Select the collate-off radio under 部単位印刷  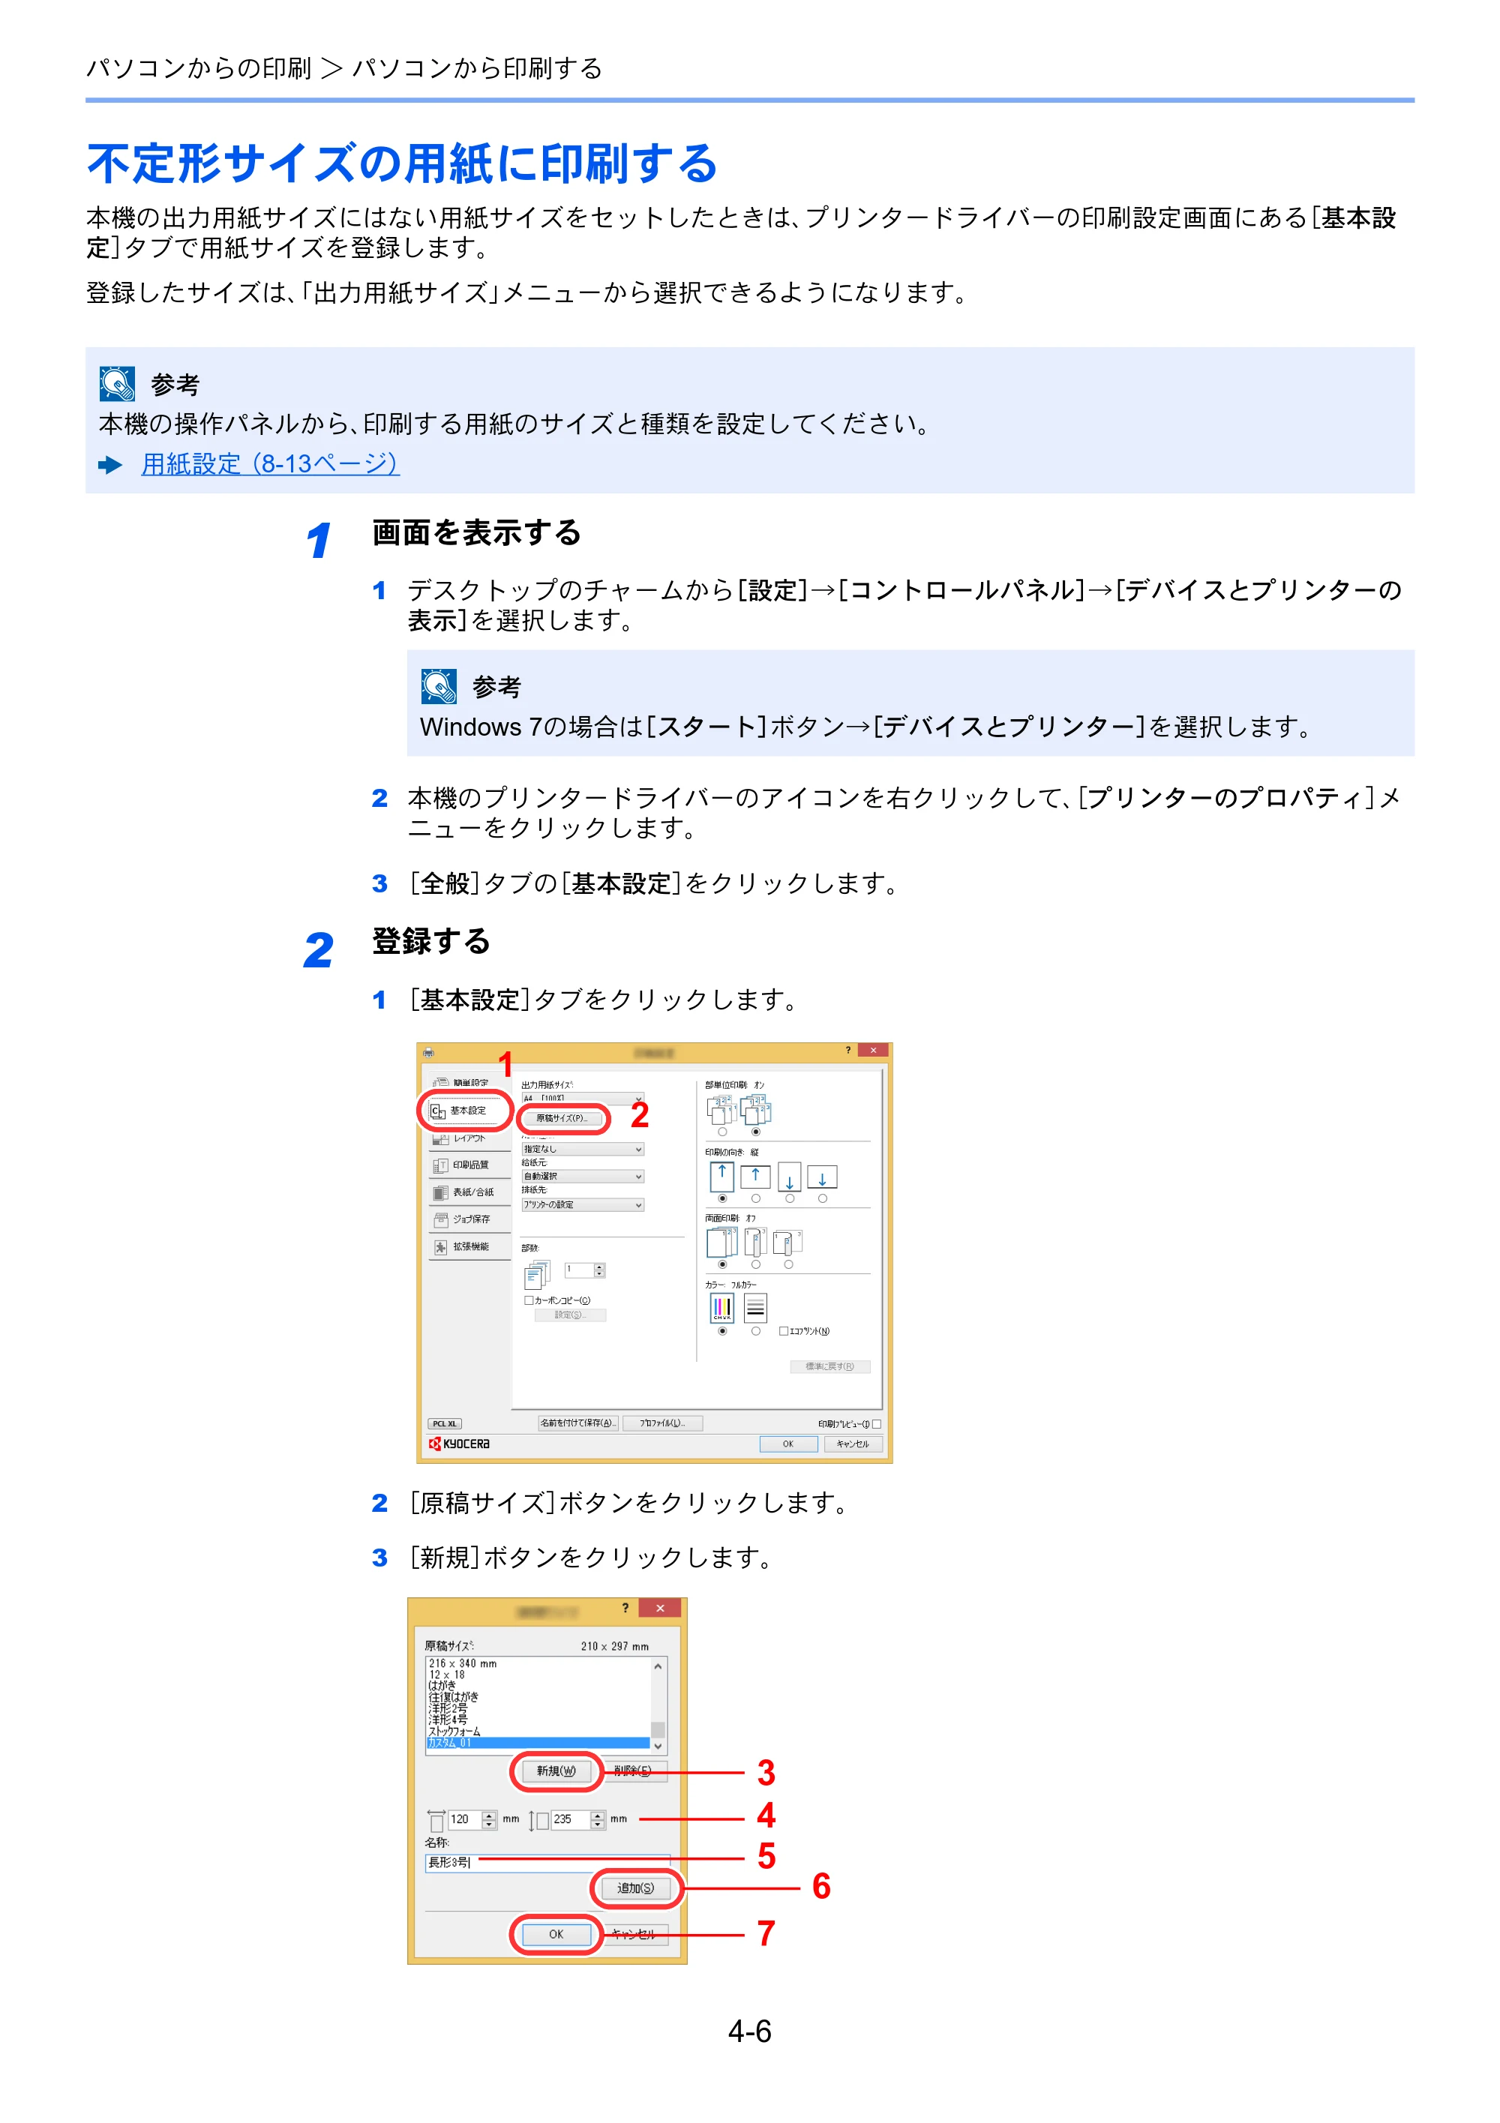(722, 1132)
